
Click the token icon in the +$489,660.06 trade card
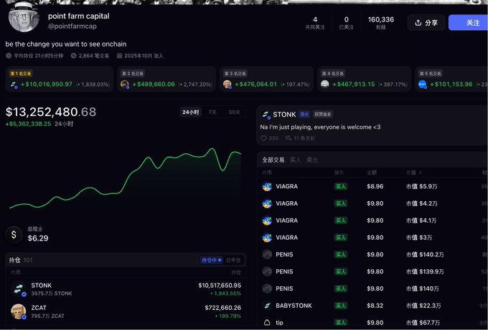pyautogui.click(x=125, y=84)
